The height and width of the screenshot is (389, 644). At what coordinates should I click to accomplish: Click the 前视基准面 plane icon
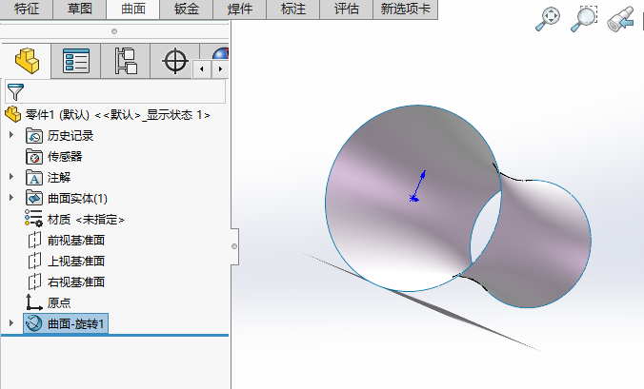point(34,241)
